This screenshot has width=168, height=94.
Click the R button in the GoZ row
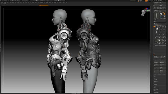[165, 9]
